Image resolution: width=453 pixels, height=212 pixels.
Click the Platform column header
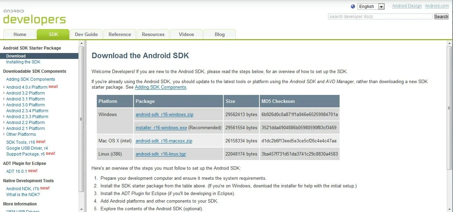(x=115, y=101)
